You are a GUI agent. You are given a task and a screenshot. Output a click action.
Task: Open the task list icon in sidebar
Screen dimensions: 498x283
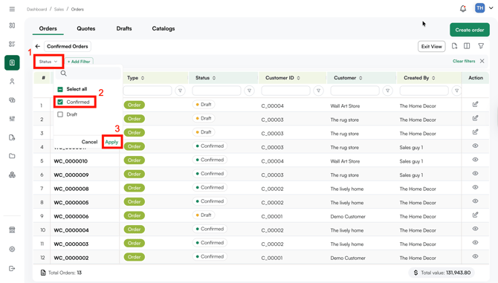(12, 44)
